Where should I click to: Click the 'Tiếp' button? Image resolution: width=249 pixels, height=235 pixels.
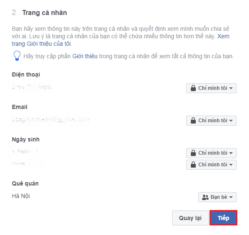tap(223, 218)
